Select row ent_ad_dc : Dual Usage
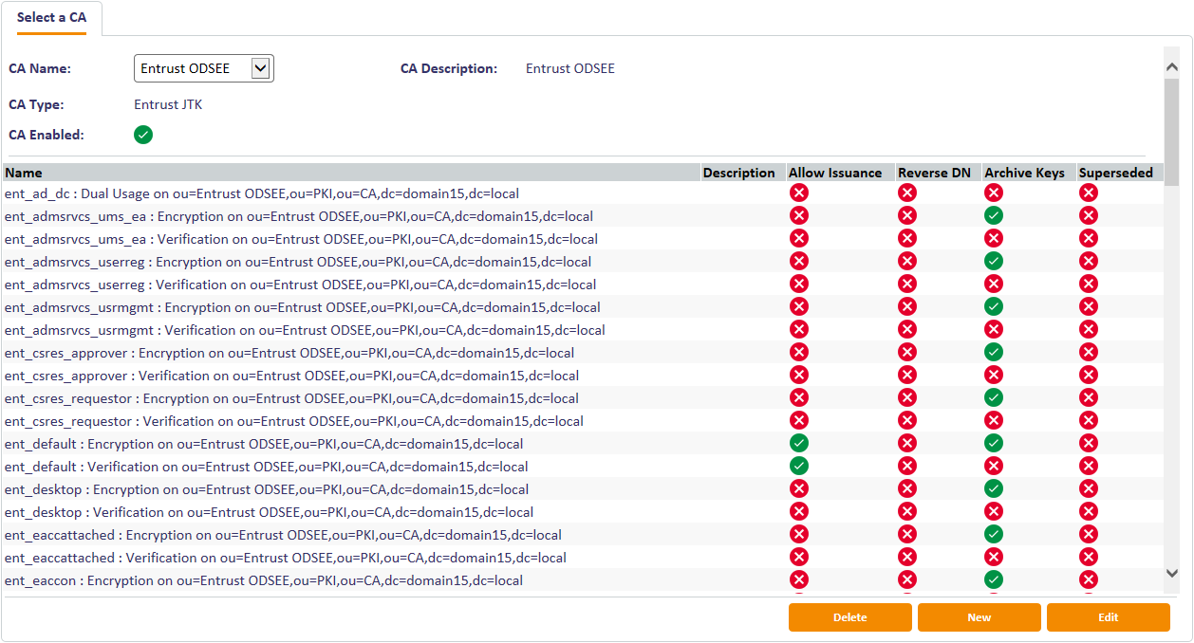1194x643 pixels. coord(583,193)
